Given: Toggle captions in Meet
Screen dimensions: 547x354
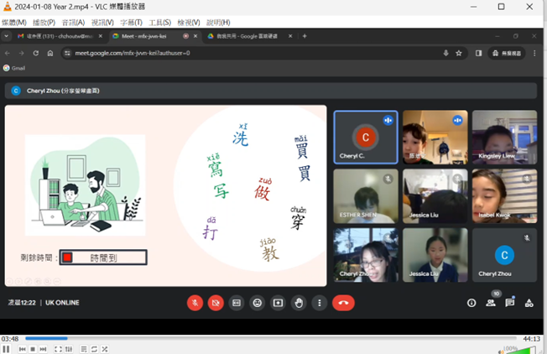Looking at the screenshot, I should (x=237, y=303).
